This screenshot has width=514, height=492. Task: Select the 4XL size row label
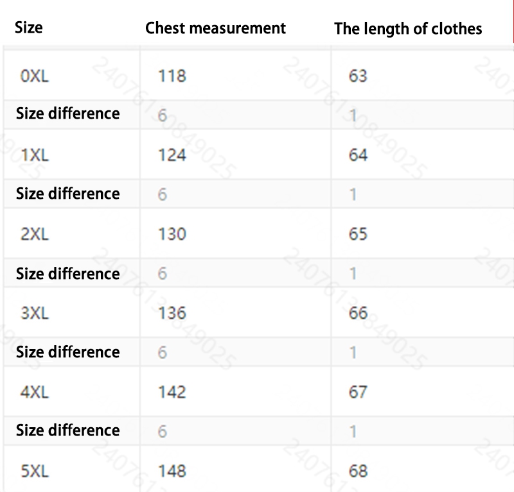click(x=35, y=392)
